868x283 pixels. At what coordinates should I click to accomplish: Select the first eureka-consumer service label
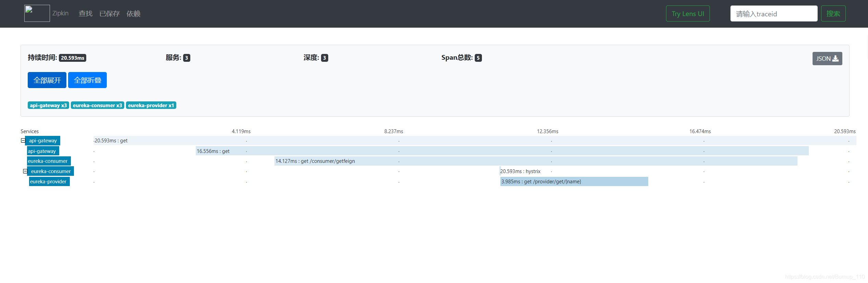coord(49,161)
